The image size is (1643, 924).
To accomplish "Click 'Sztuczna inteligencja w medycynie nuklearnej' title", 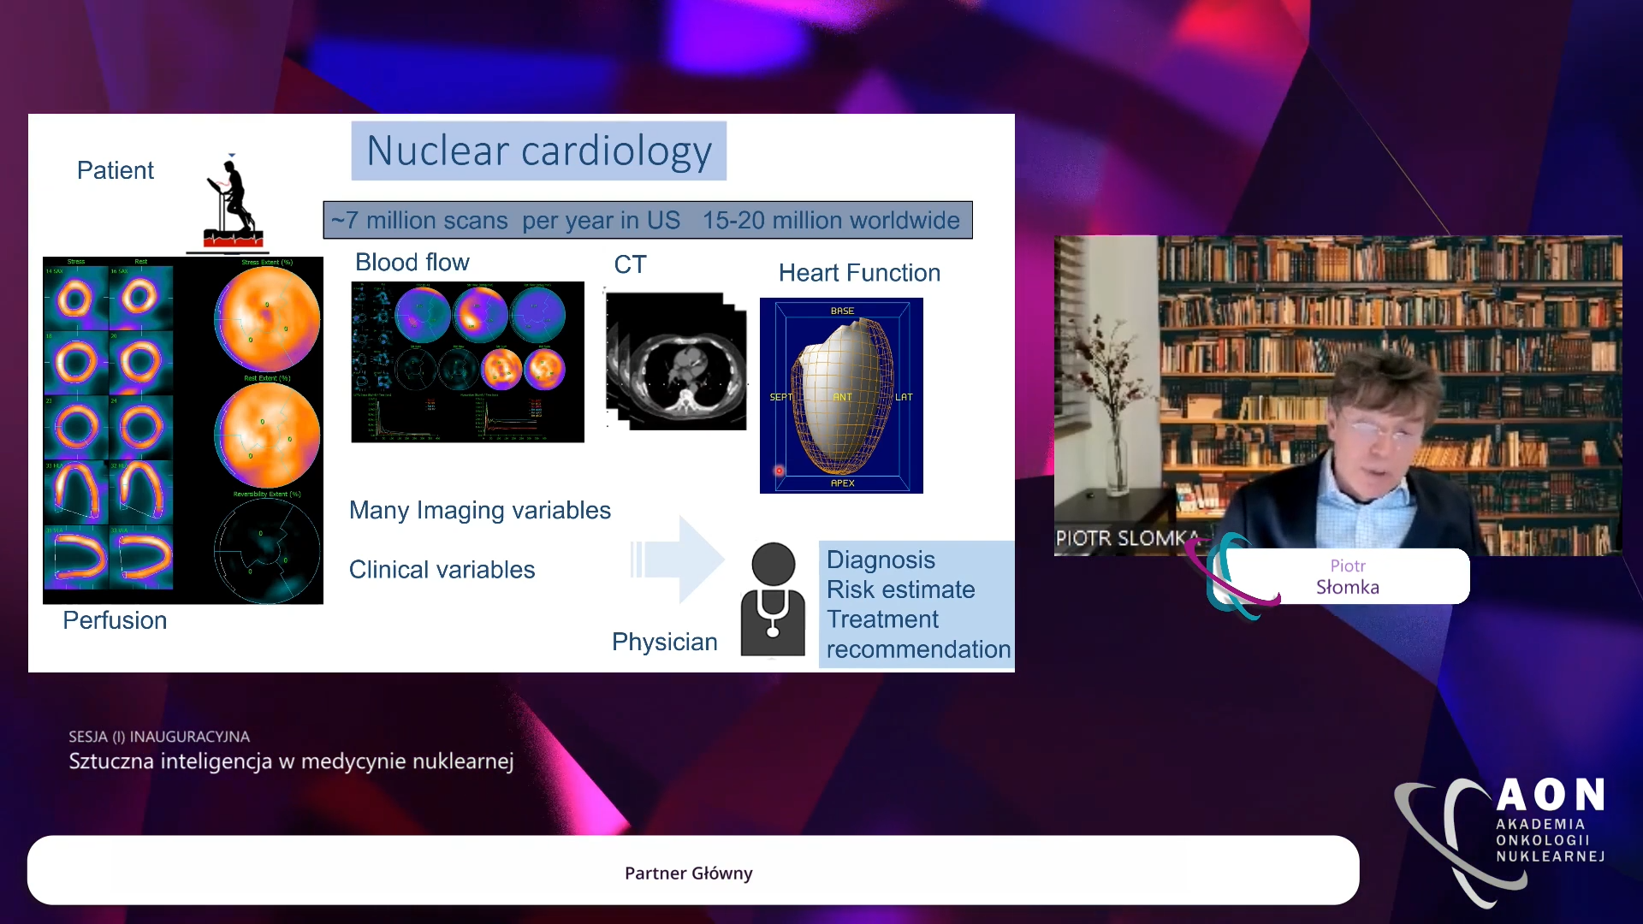I will click(291, 761).
